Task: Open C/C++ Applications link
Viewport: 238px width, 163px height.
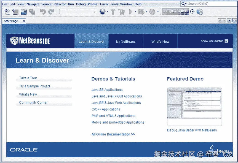Action: [x=106, y=109]
